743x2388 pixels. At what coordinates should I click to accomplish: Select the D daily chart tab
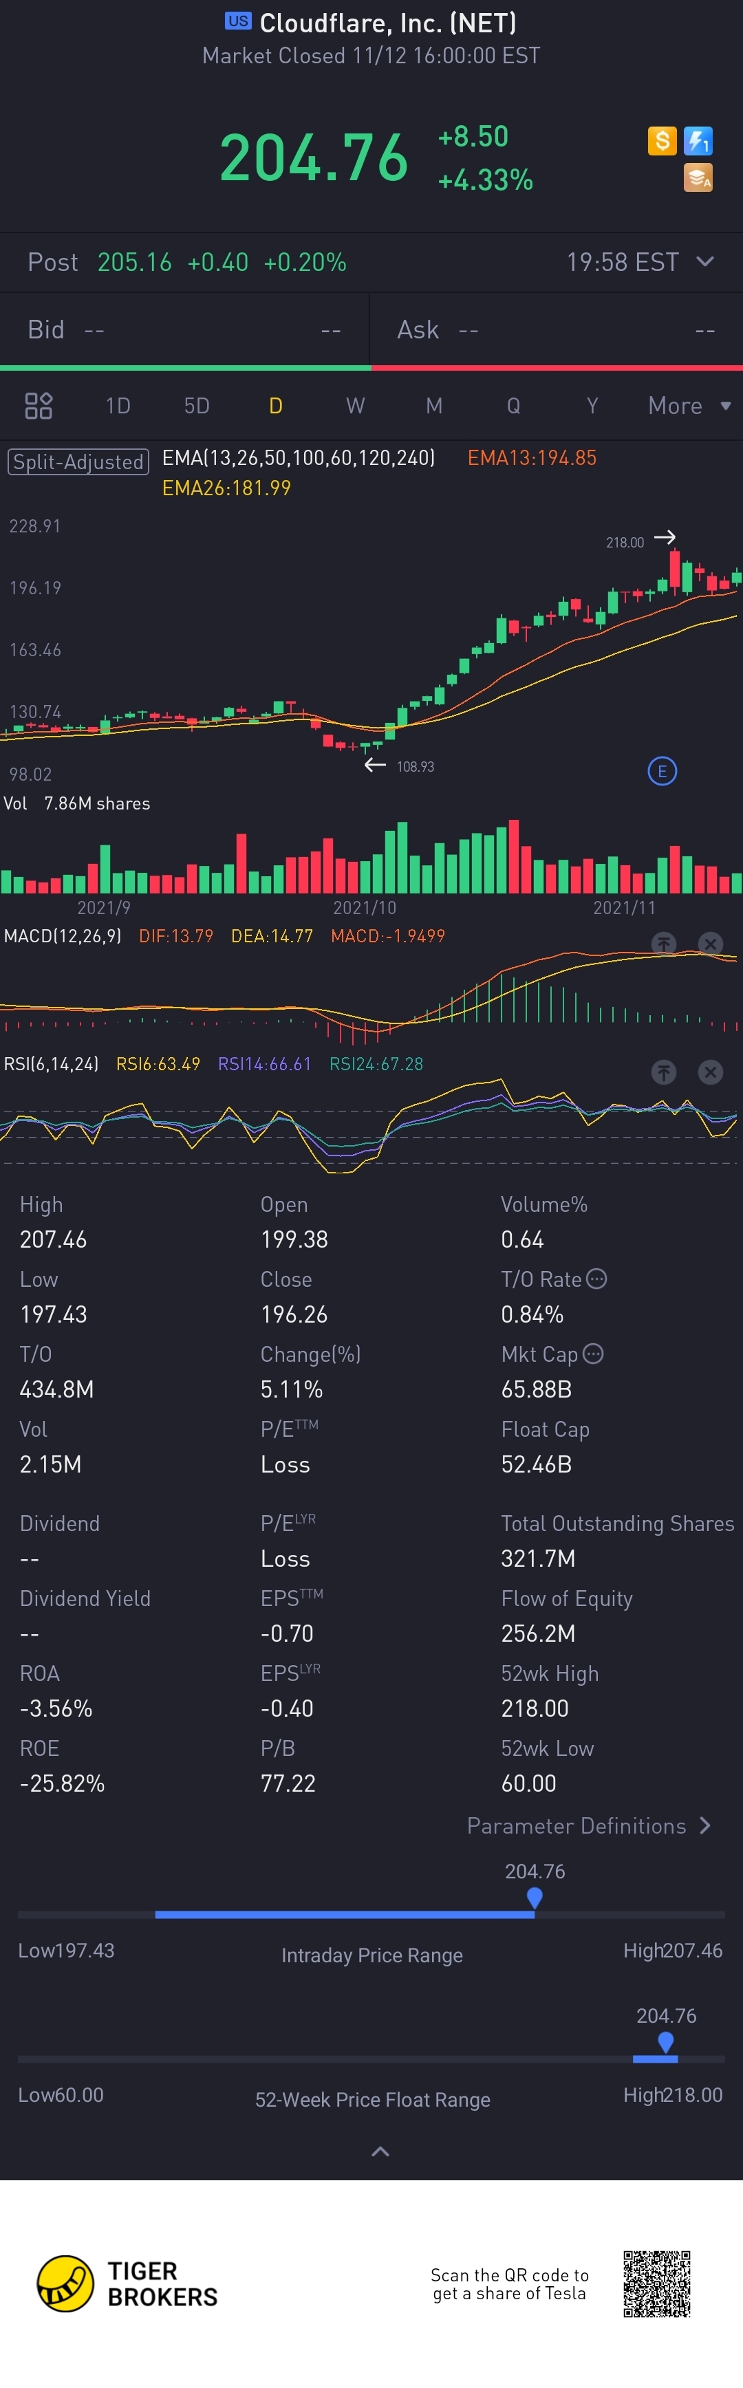click(275, 405)
